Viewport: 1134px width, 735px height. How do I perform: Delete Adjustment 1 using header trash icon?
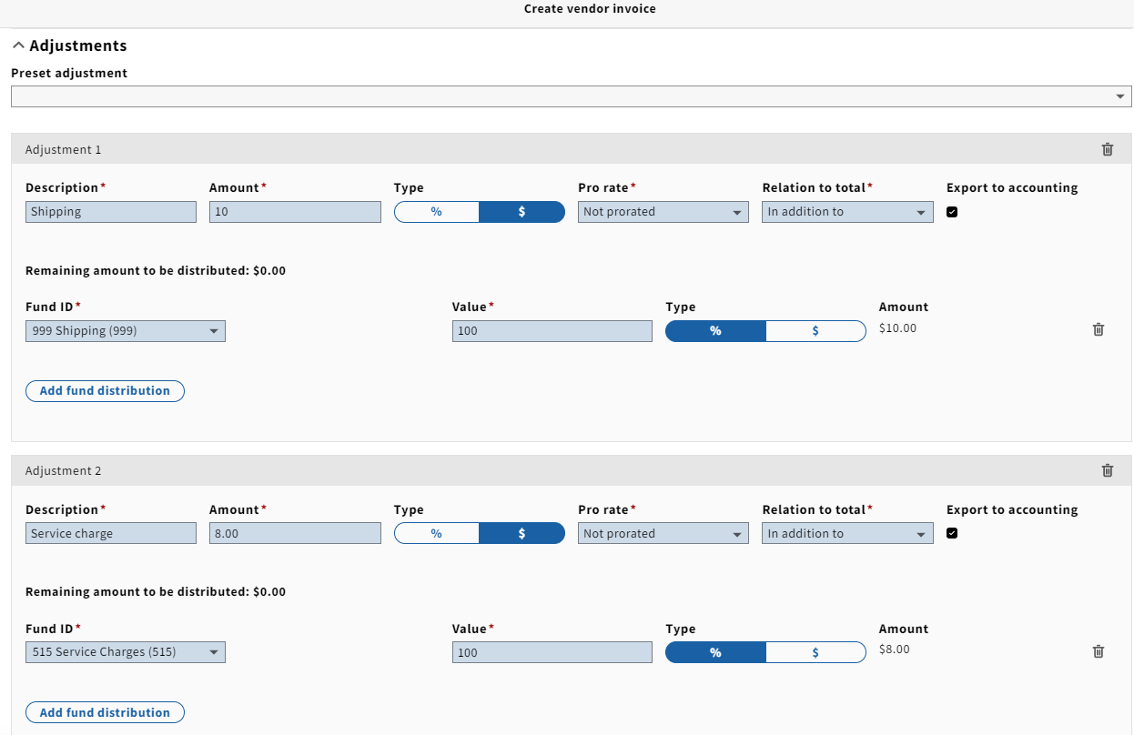coord(1108,149)
